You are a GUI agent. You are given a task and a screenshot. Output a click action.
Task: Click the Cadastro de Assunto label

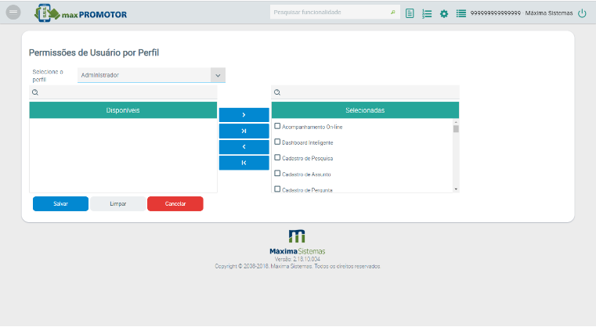pyautogui.click(x=306, y=174)
